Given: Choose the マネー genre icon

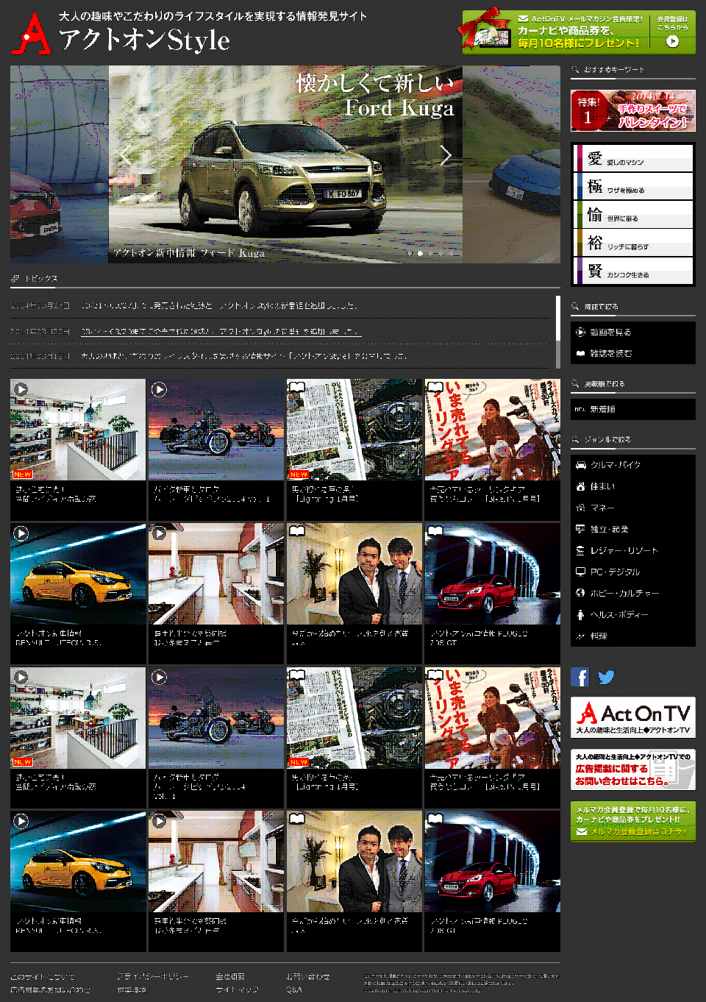Looking at the screenshot, I should (580, 508).
